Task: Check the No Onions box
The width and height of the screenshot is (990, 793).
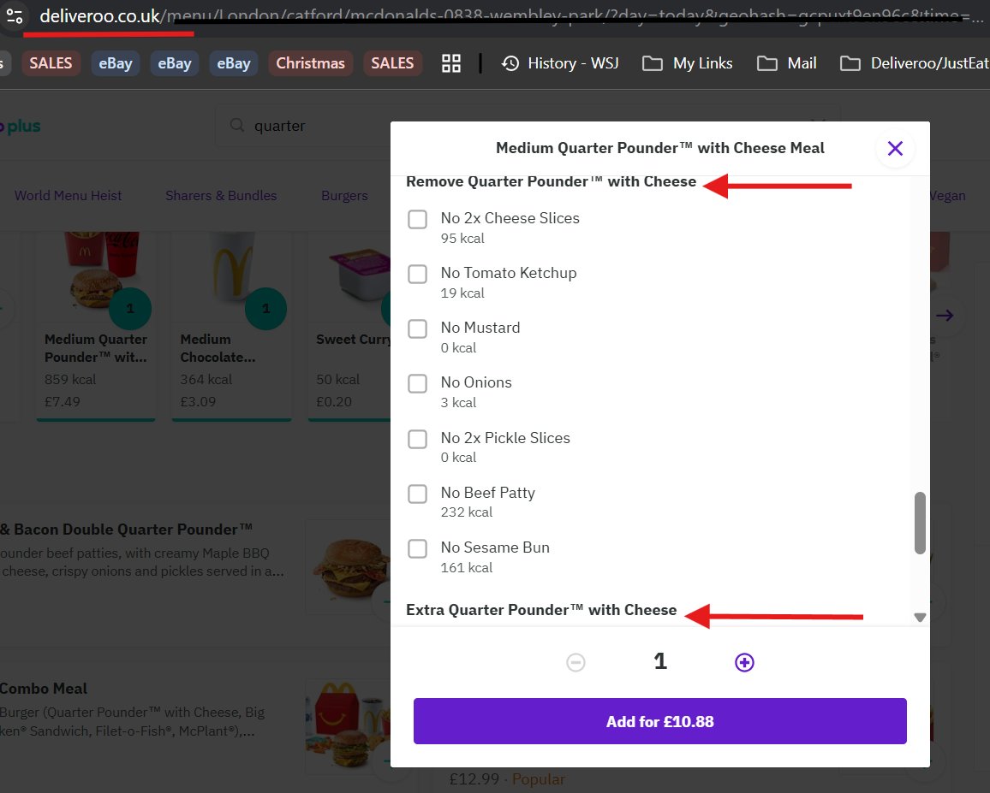Action: (417, 383)
